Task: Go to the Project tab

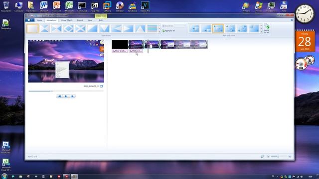Action: 80,20
